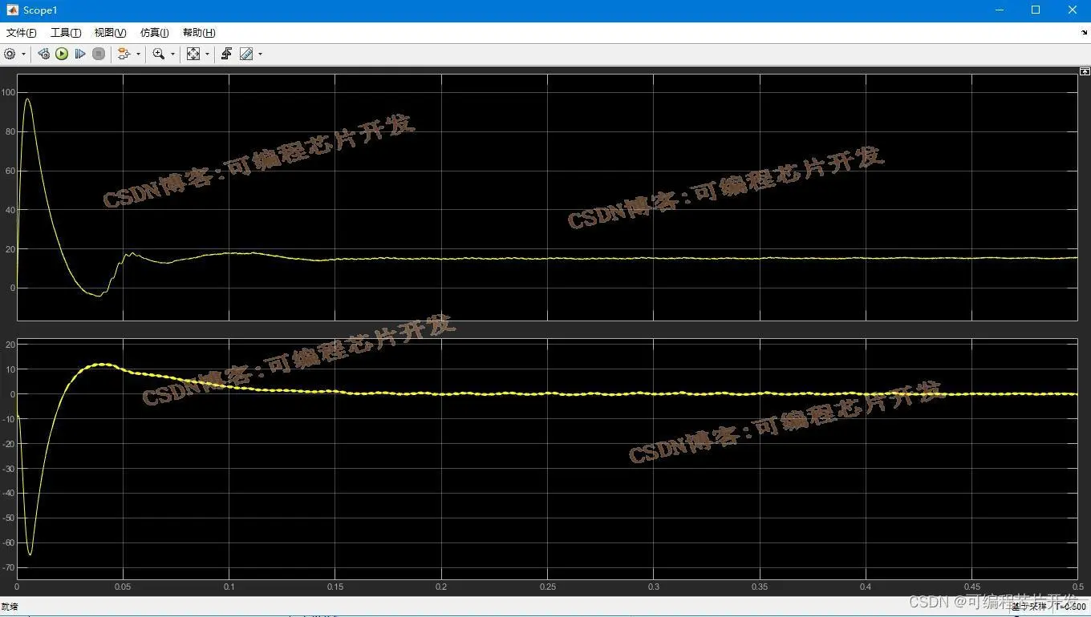Minimize the Scope1 window
This screenshot has height=617, width=1091.
click(x=999, y=10)
